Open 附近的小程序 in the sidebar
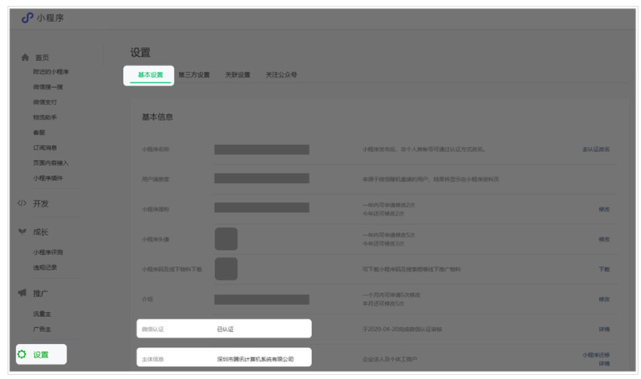Screen dimensions: 641x379 [x=51, y=72]
